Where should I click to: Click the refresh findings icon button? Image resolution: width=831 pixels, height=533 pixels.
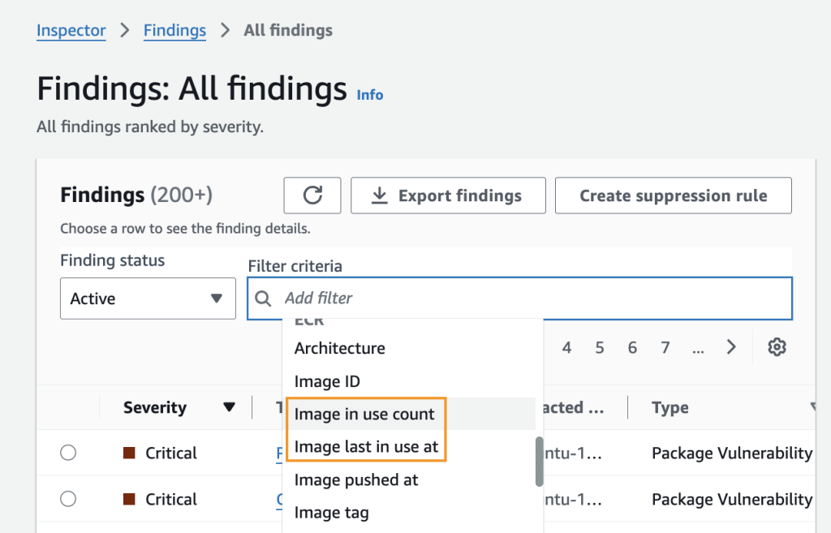pos(312,196)
